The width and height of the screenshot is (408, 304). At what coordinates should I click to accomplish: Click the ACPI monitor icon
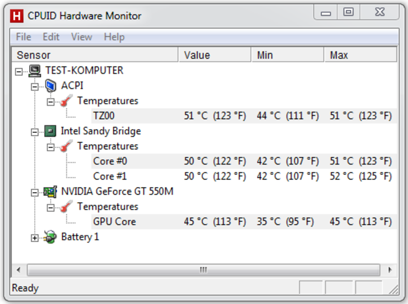click(x=50, y=86)
